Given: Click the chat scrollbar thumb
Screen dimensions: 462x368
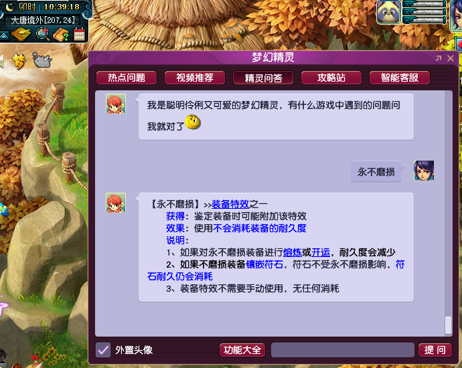Looking at the screenshot, I should 448,325.
